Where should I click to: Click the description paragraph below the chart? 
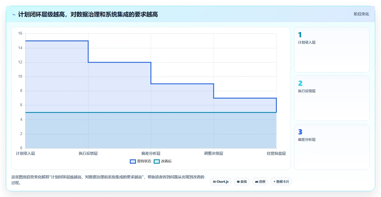pos(108,180)
